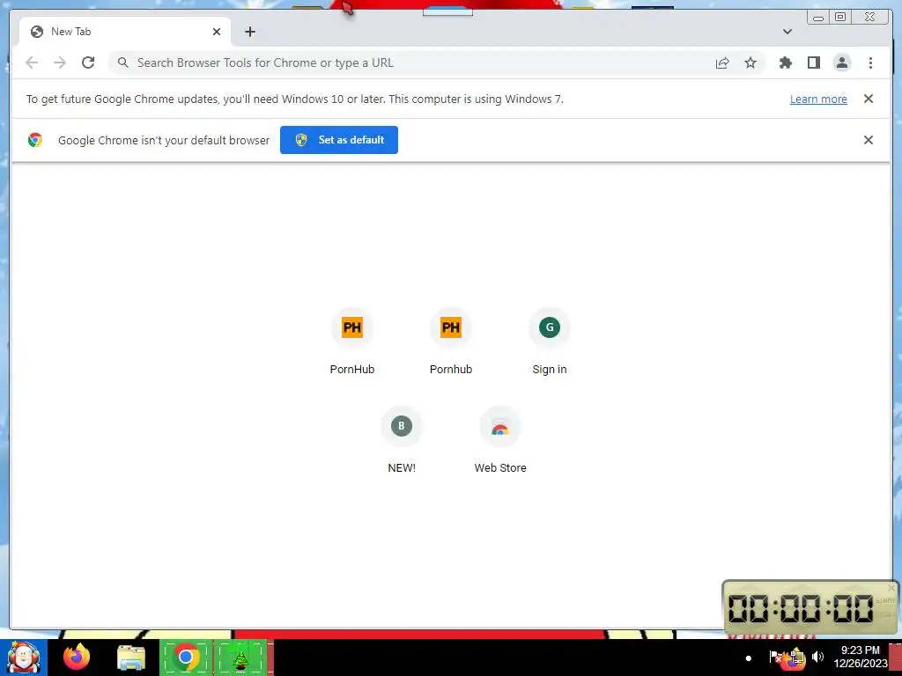Reload the current page
Image resolution: width=902 pixels, height=676 pixels.
[88, 62]
